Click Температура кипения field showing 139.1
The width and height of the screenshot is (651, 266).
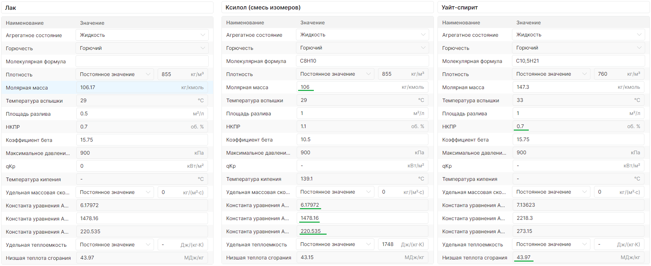tap(362, 179)
